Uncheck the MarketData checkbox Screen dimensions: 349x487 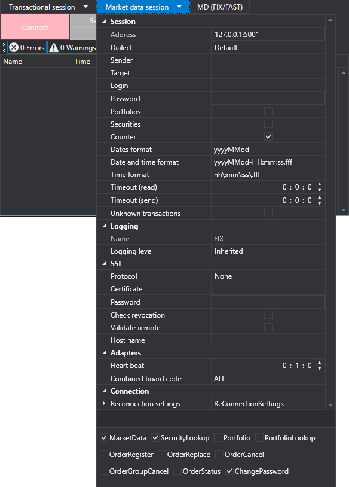(104, 437)
